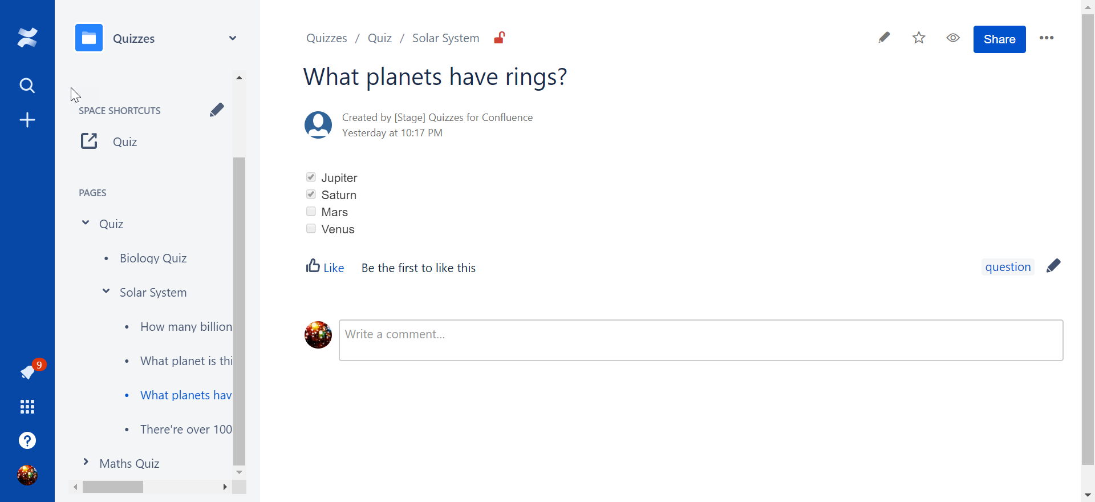1095x502 pixels.
Task: Click the create plus icon
Action: [27, 120]
